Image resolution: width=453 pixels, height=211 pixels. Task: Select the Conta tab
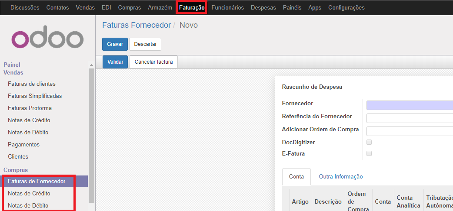click(x=296, y=176)
